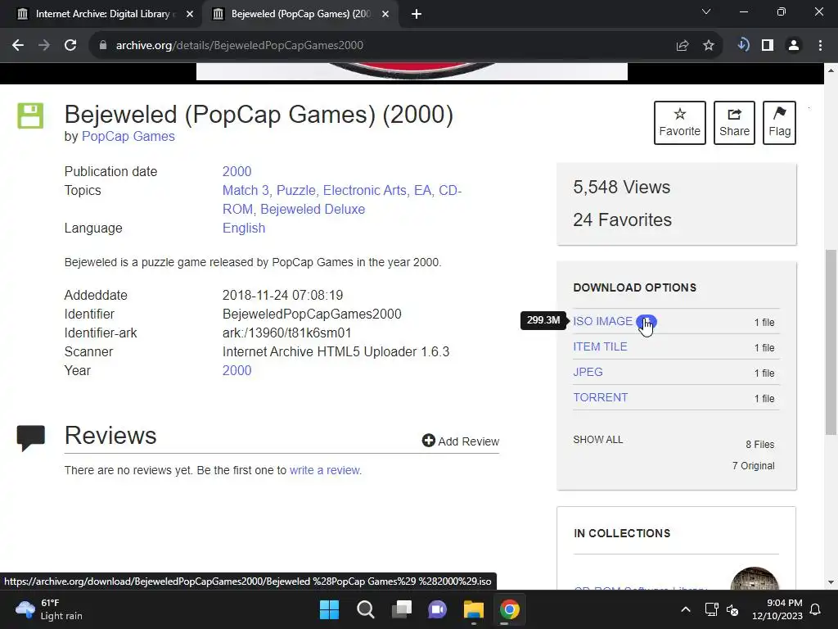Open the Chrome downloads icon
838x629 pixels.
[743, 45]
